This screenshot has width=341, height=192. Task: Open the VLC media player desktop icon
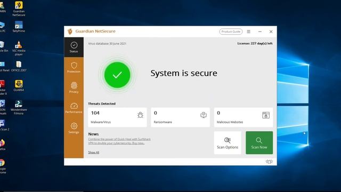point(19,49)
